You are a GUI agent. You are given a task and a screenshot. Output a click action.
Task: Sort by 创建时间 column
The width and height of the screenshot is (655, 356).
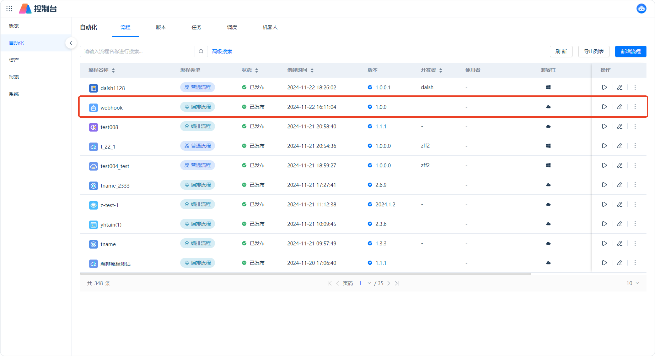pyautogui.click(x=312, y=70)
